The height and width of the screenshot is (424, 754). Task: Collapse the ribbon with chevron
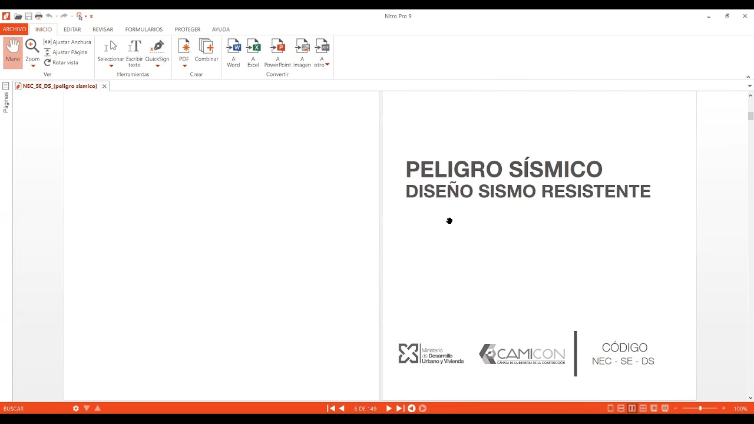click(749, 77)
